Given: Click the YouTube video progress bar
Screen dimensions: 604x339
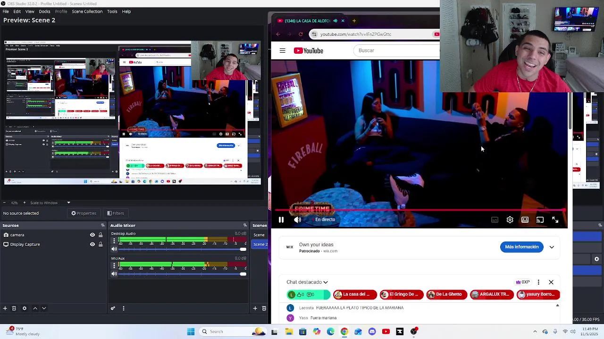Looking at the screenshot, I should 419,210.
